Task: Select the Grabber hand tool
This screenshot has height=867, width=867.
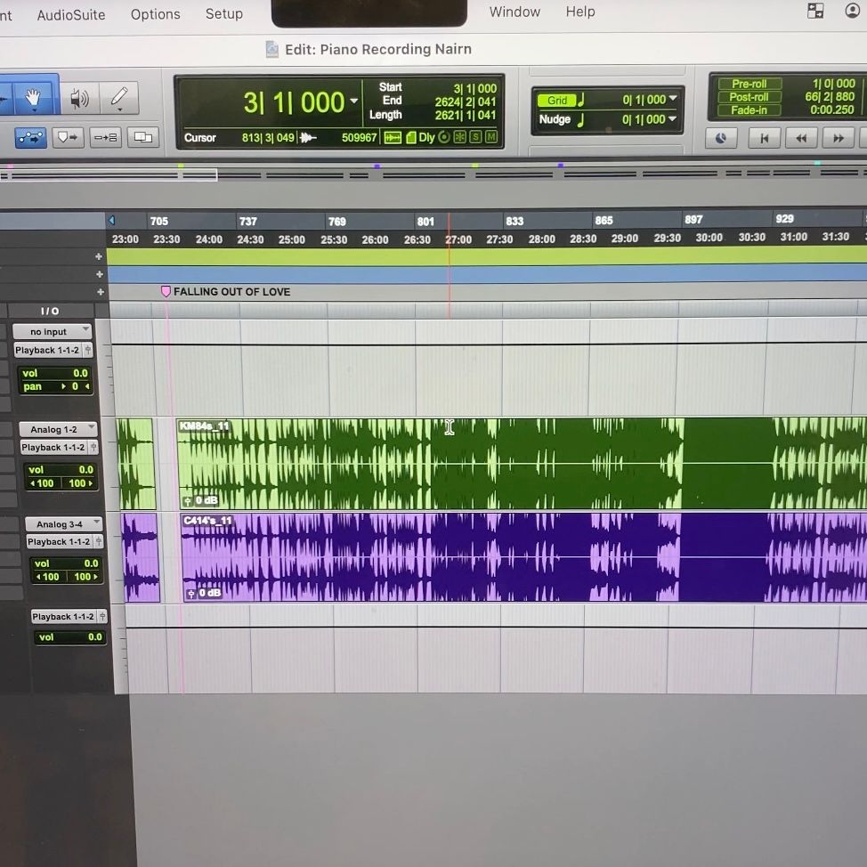Action: click(34, 98)
